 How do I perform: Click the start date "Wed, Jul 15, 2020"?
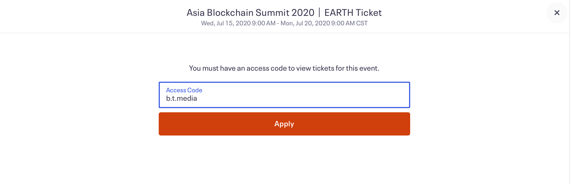(226, 23)
